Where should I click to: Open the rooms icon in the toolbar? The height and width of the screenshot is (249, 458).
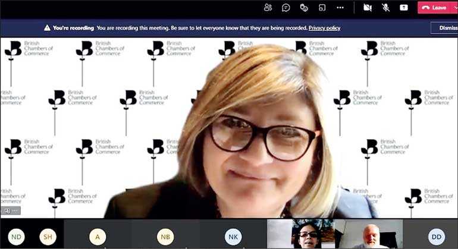coord(322,8)
